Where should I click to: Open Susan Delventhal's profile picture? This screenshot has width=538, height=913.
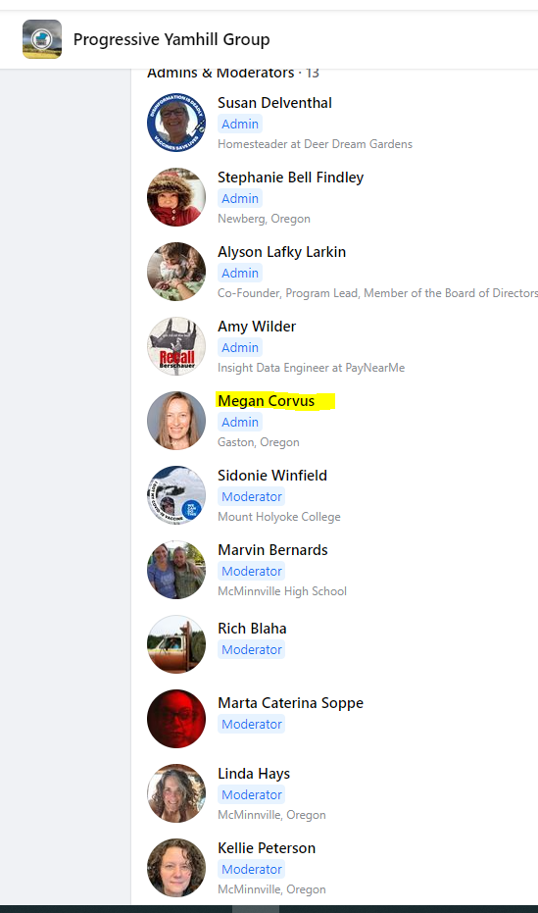pos(176,123)
